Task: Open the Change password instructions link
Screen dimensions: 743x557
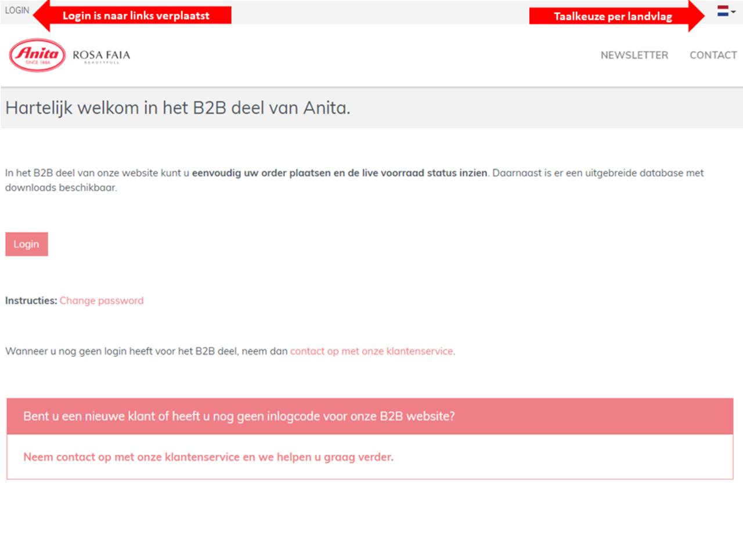Action: [102, 301]
